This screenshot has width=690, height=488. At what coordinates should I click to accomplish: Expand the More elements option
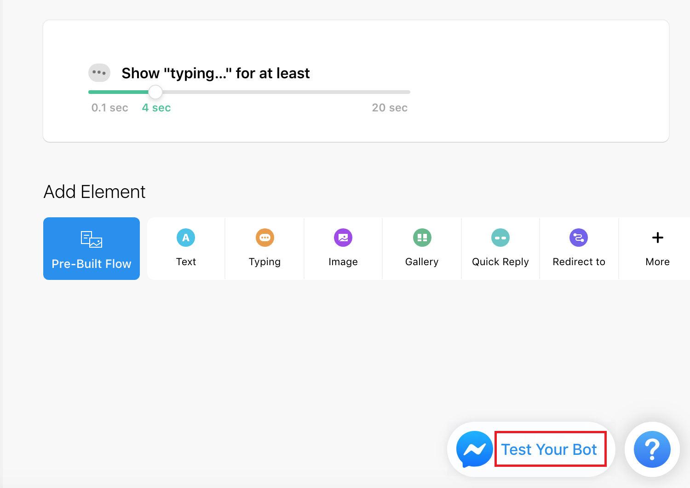657,249
